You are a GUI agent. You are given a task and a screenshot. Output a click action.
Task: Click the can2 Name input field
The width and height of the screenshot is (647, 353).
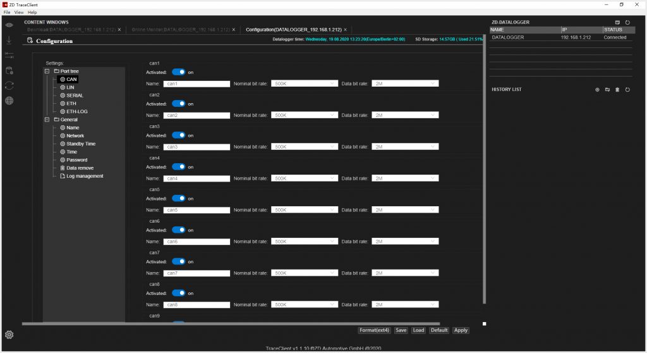click(x=196, y=115)
